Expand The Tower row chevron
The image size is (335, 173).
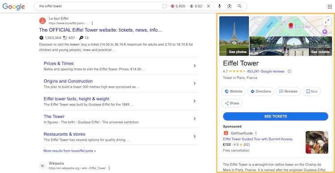point(194,118)
